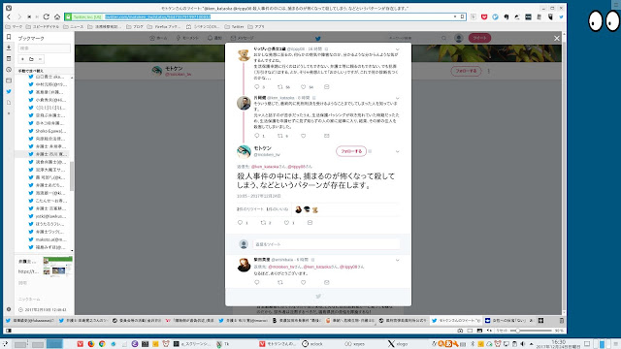Open Twitter ホーム navigation item
Image resolution: width=621 pixels, height=349 pixels.
pyautogui.click(x=158, y=38)
